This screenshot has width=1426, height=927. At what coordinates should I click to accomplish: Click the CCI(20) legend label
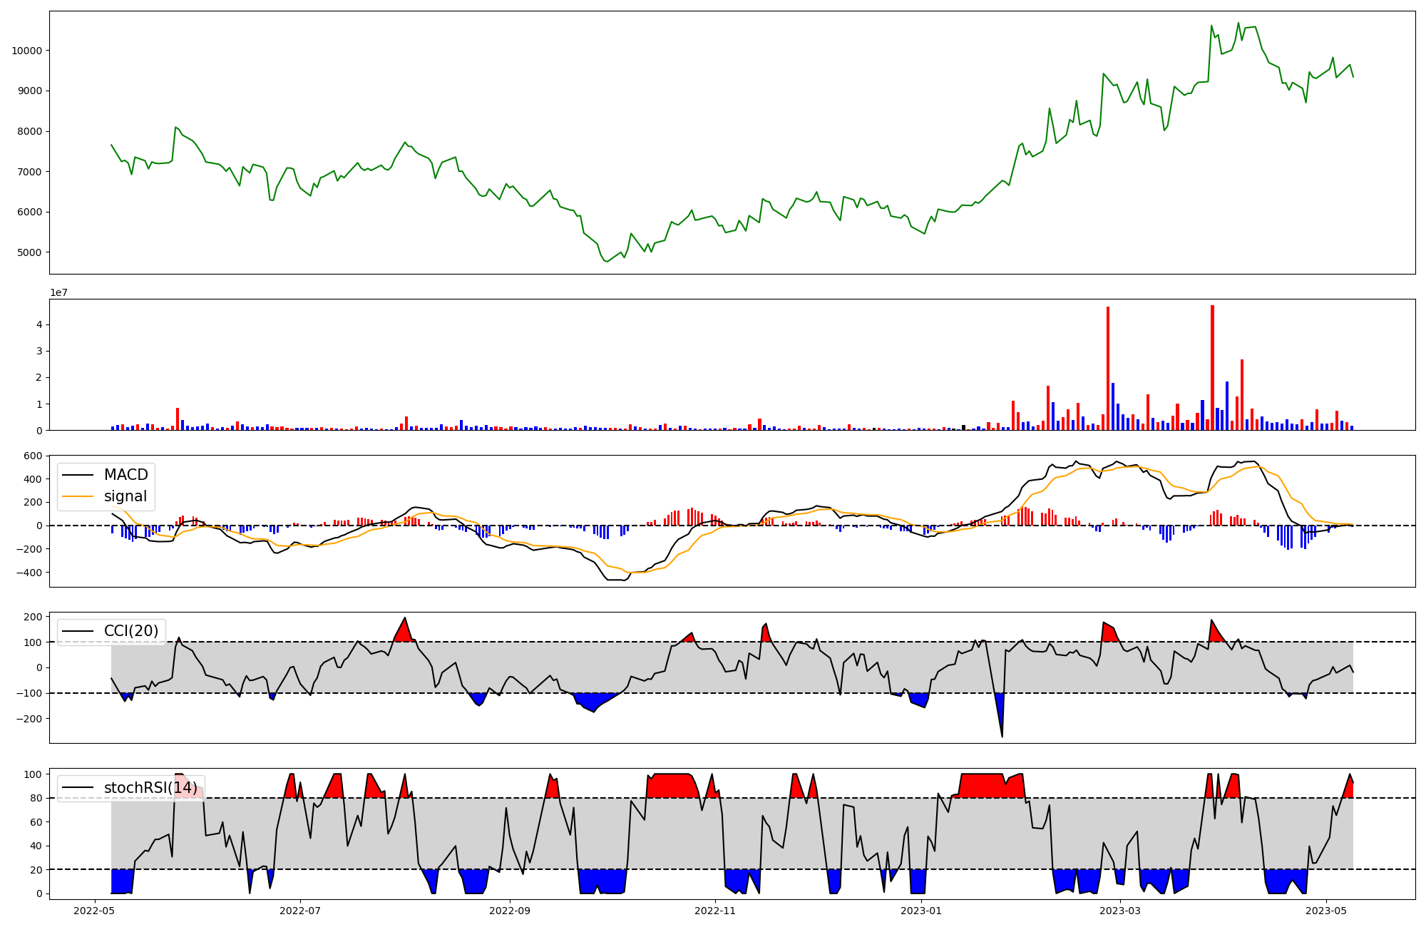pos(131,631)
